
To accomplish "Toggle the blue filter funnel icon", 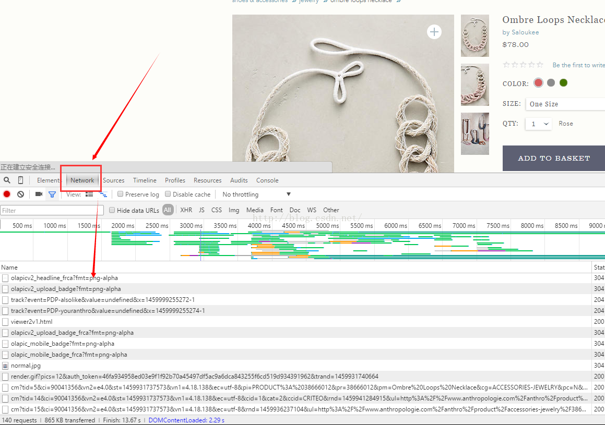I will [x=52, y=195].
